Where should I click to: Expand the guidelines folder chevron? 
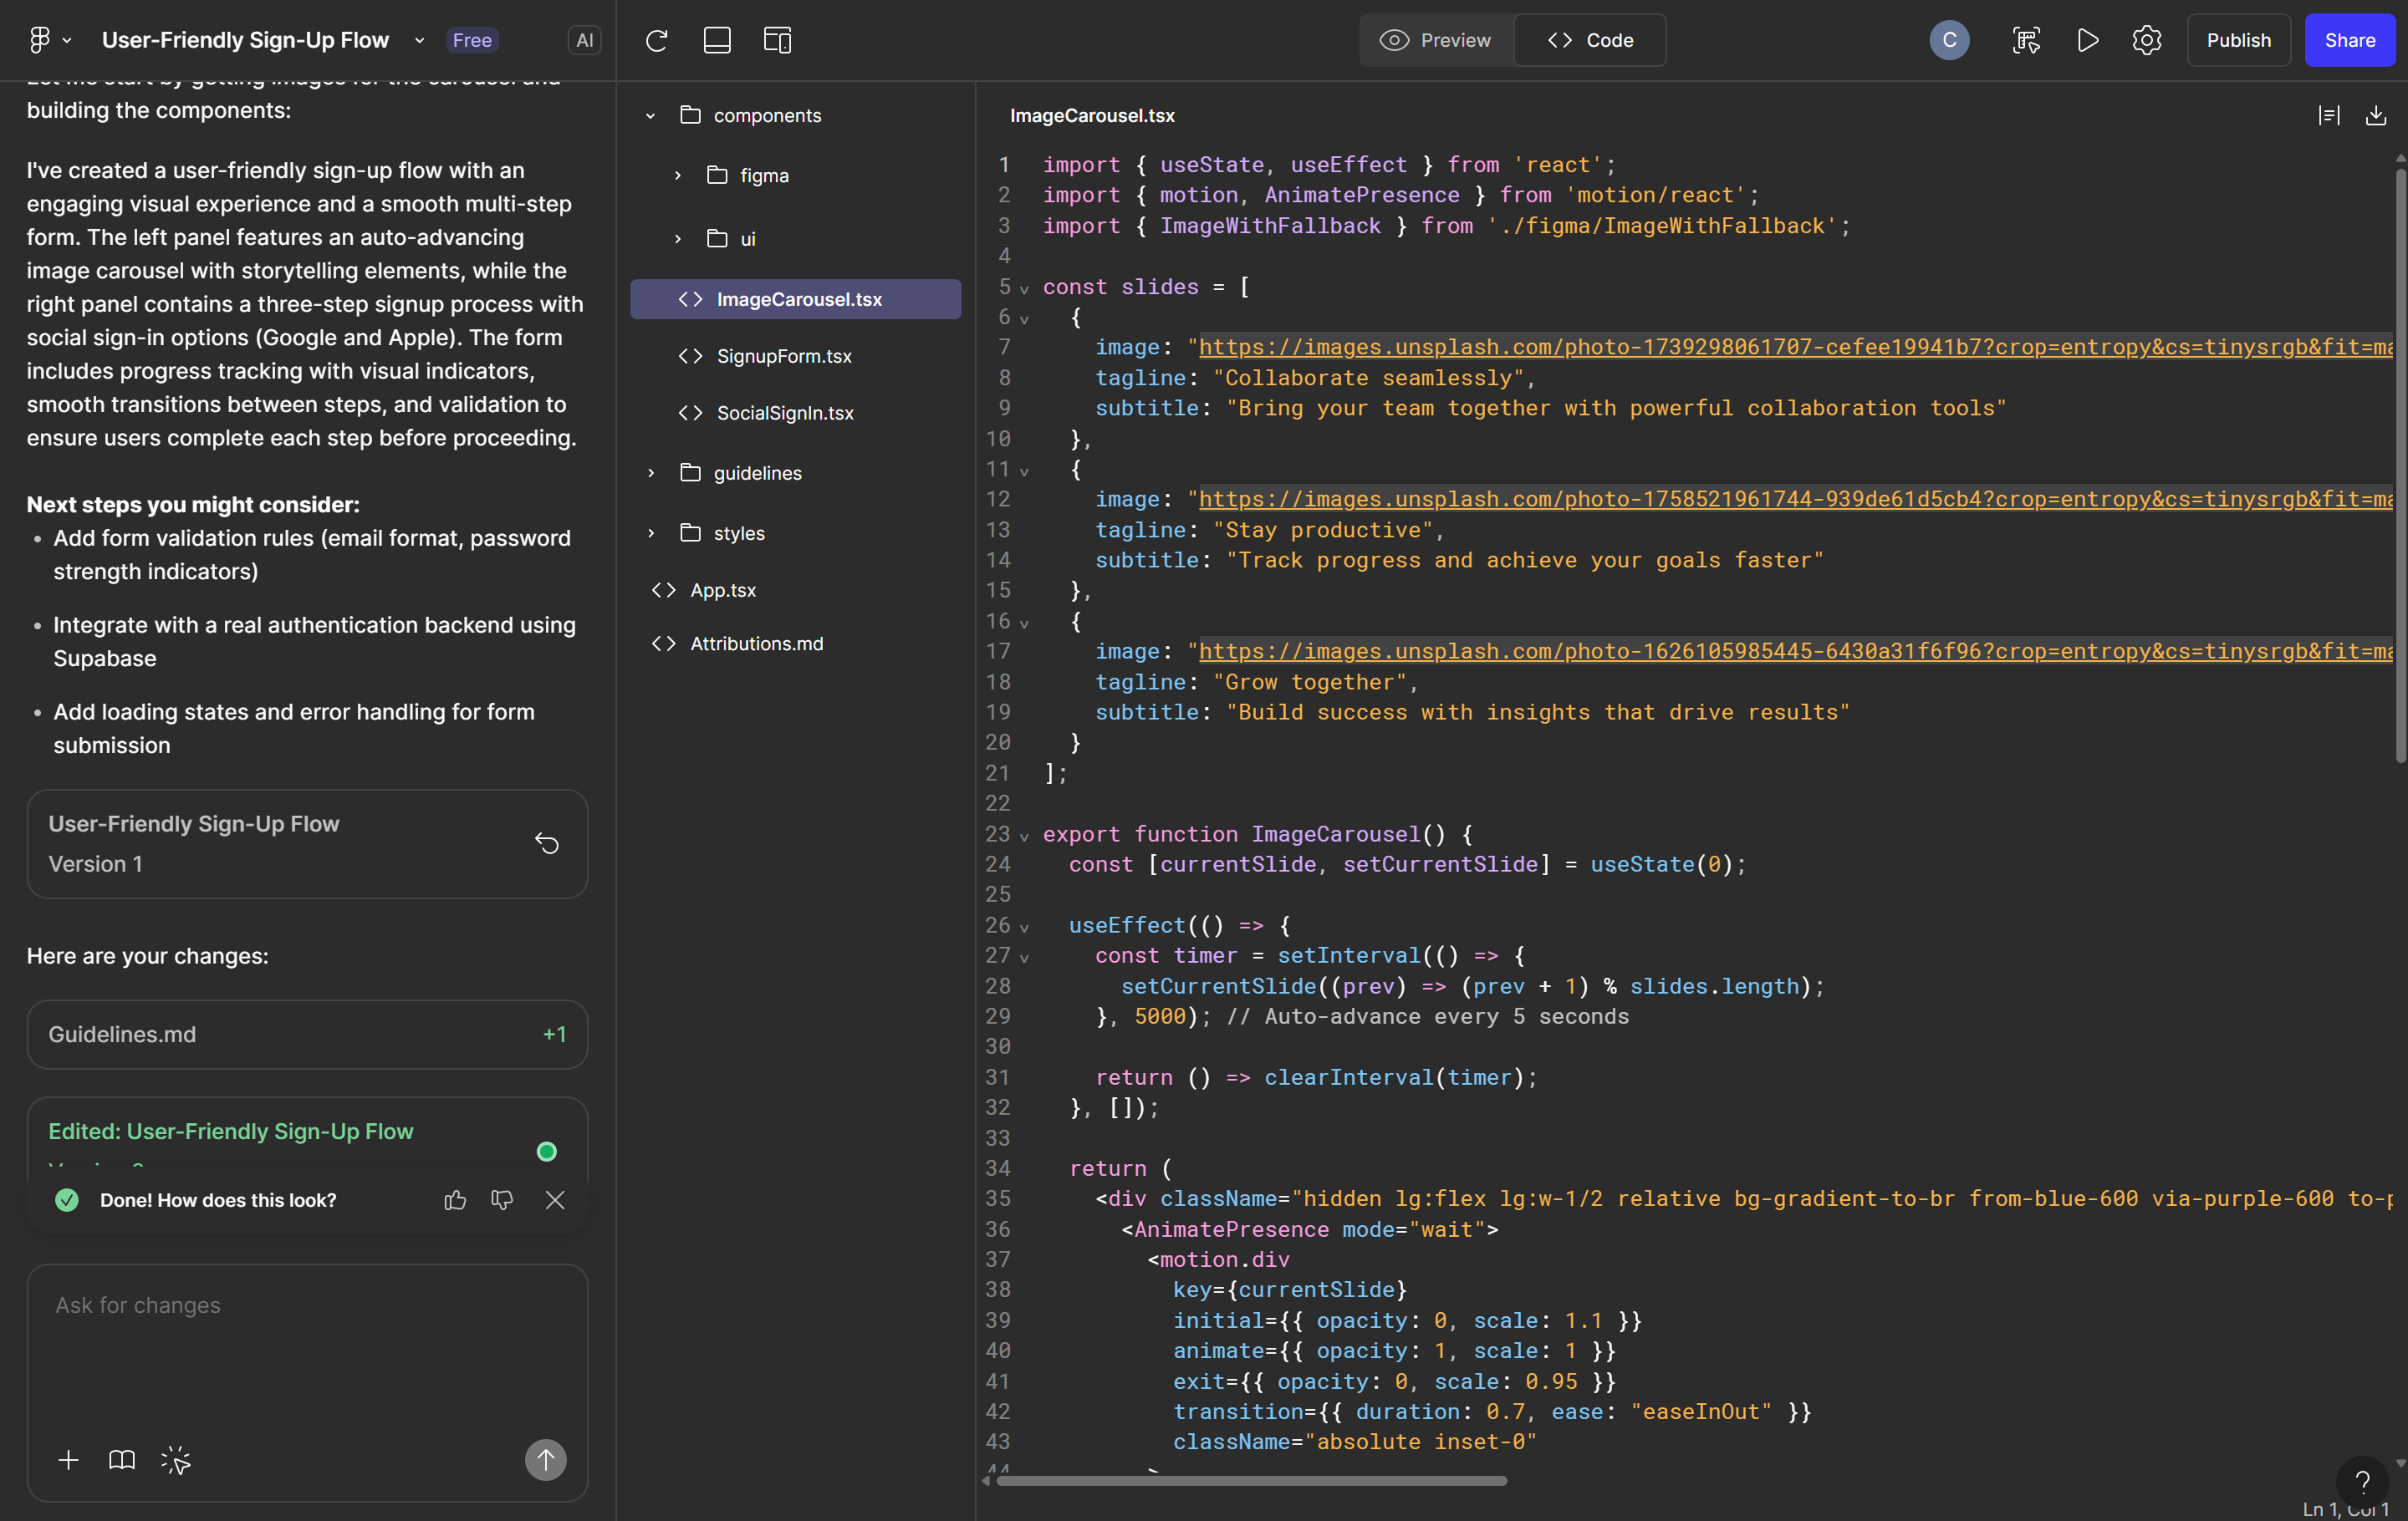(651, 473)
